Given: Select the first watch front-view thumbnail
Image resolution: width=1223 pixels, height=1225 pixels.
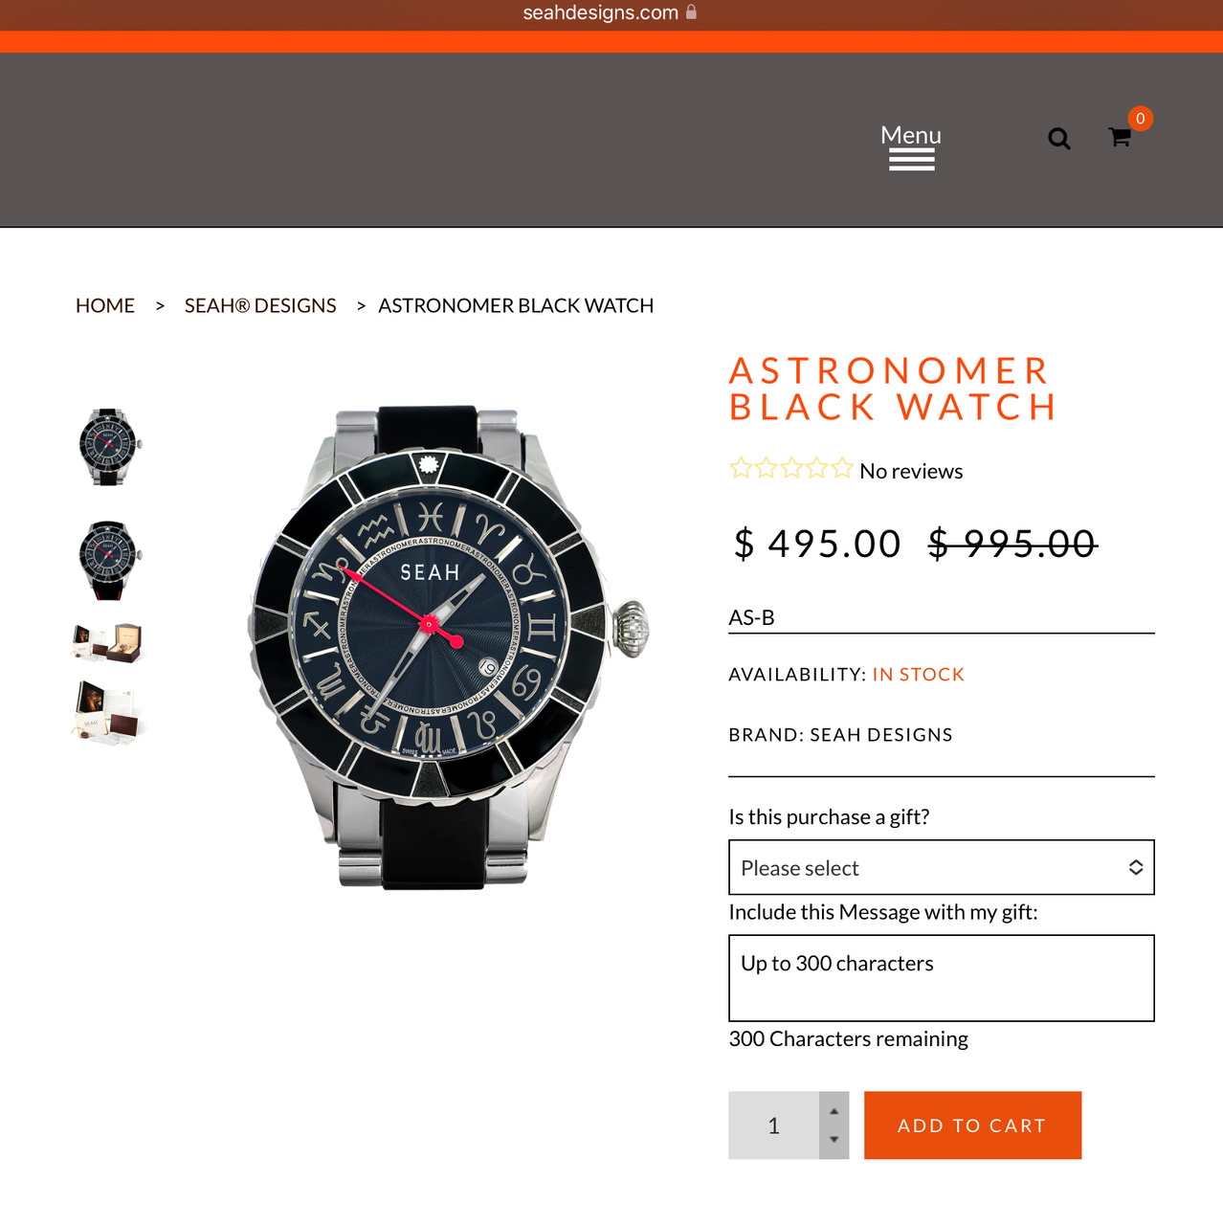Looking at the screenshot, I should (x=109, y=447).
